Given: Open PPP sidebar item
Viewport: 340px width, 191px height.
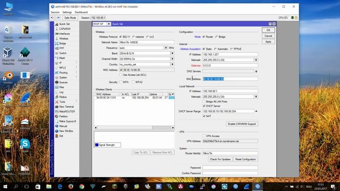Looking at the screenshot, I should (x=62, y=48).
